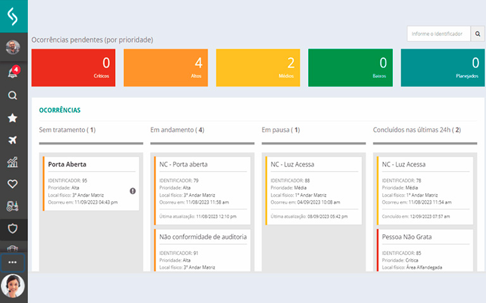486x303 pixels.
Task: Click the heart icon in sidebar
Action: [13, 184]
